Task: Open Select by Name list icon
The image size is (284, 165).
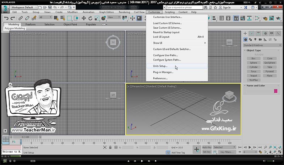Action: point(63,18)
